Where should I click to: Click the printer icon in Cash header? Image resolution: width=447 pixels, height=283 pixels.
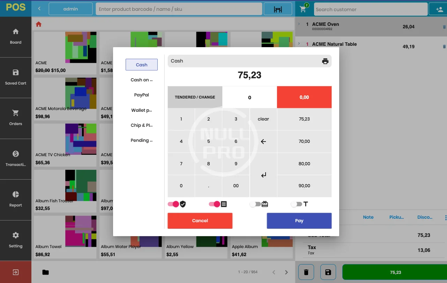click(x=325, y=61)
